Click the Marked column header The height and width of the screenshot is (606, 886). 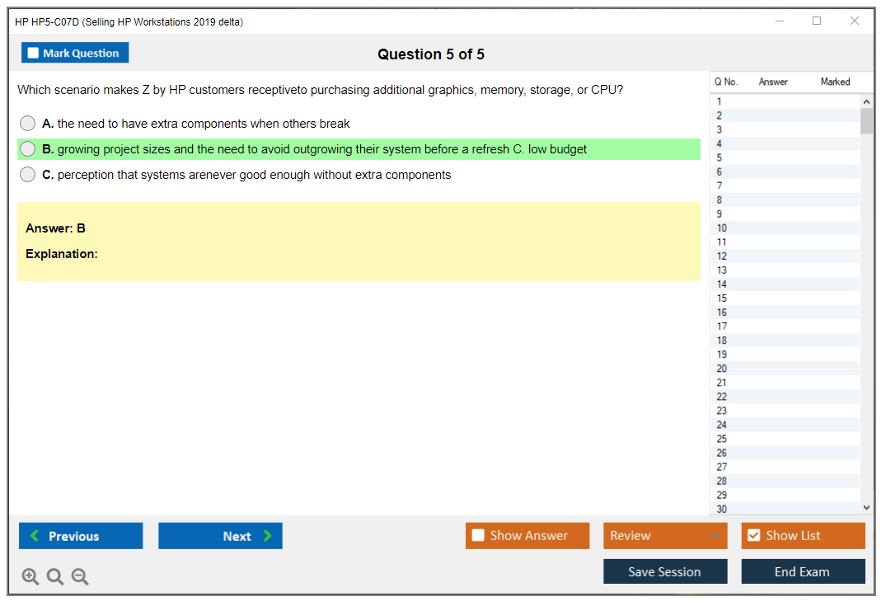pyautogui.click(x=835, y=82)
